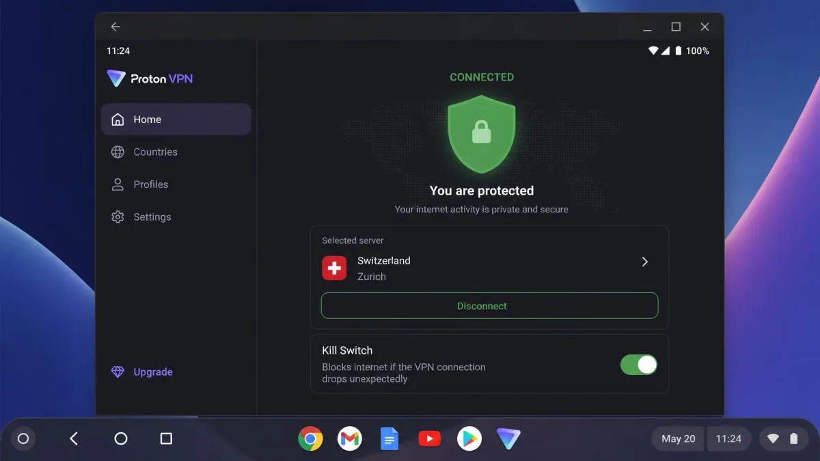Click the diamond icon beside Upgrade
The width and height of the screenshot is (820, 461).
point(118,372)
